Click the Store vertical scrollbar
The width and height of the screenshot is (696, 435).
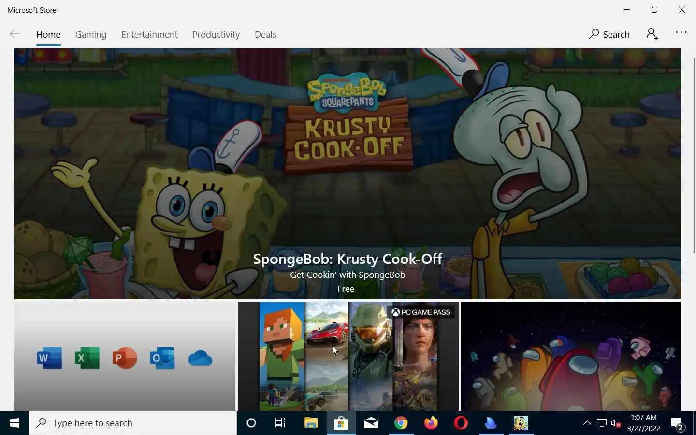pos(694,155)
